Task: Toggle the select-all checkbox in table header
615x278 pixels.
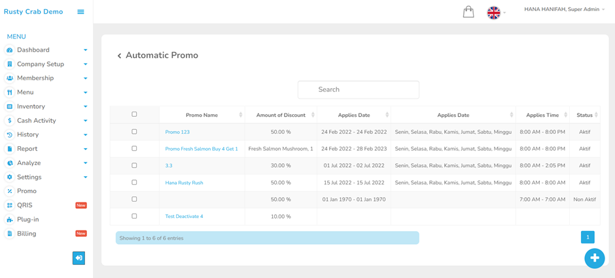Action: click(x=134, y=114)
